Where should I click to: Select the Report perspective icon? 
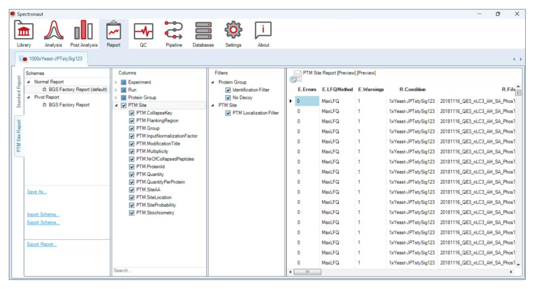pyautogui.click(x=113, y=34)
